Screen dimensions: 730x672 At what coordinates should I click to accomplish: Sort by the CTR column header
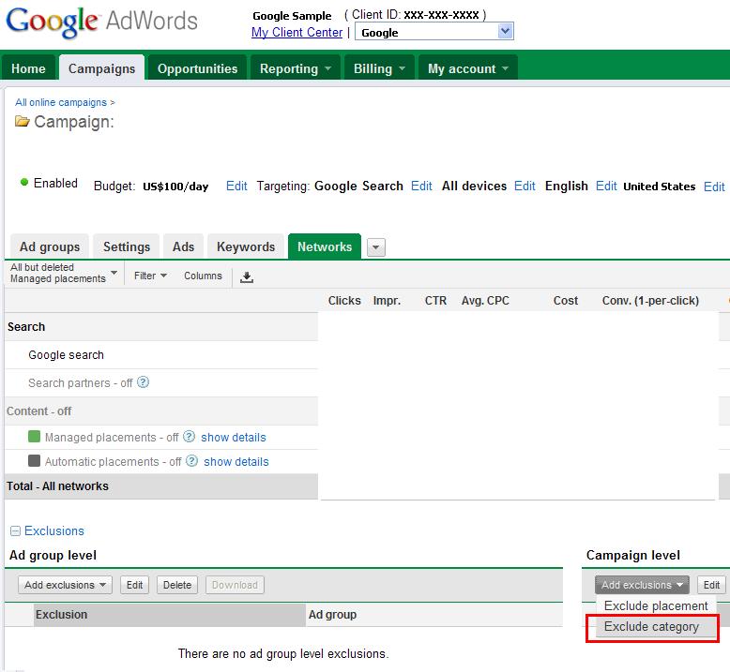pyautogui.click(x=435, y=301)
